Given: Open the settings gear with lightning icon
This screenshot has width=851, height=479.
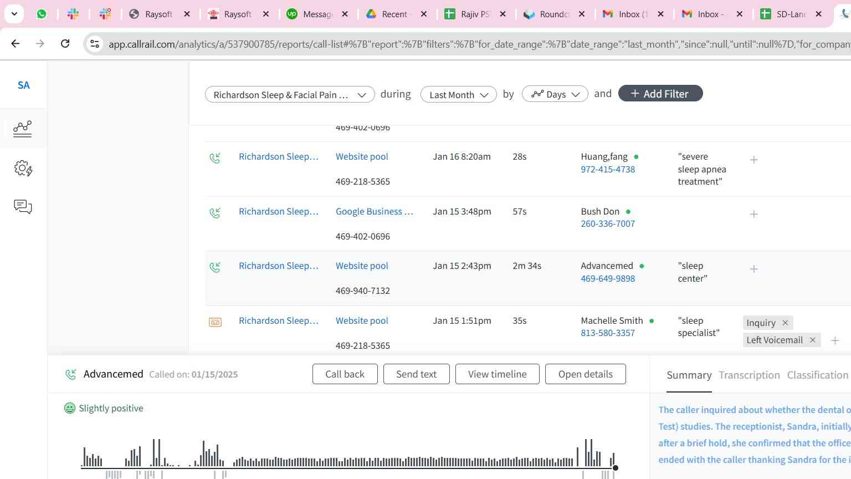Looking at the screenshot, I should [23, 168].
